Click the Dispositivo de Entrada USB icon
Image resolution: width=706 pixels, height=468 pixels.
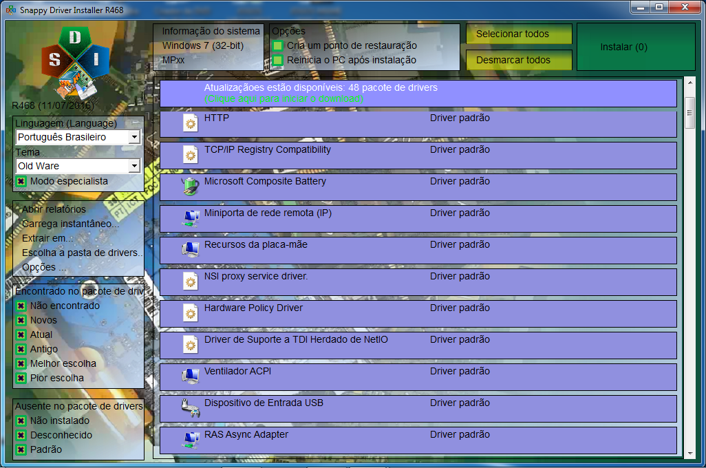191,407
